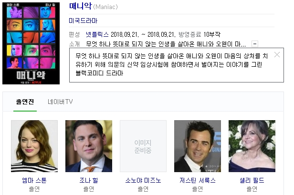Screen dimensions: 294x195
Task: Open 엠마 스톤's profile photo
Action: click(34, 146)
